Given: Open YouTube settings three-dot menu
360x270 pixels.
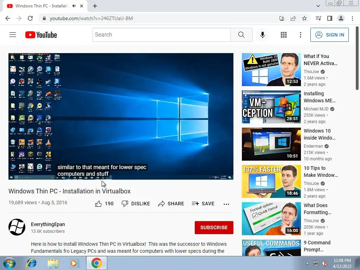Looking at the screenshot, I should click(x=300, y=35).
